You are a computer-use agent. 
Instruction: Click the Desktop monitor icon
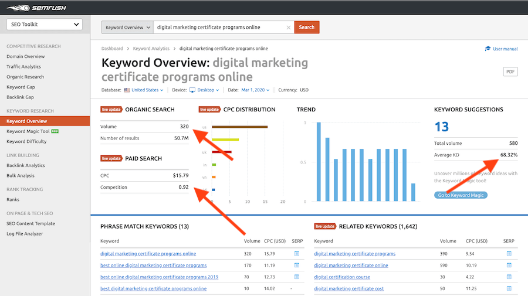point(192,90)
